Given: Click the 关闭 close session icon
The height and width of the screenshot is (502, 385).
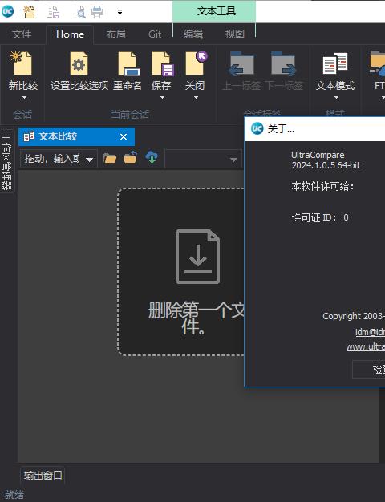Looking at the screenshot, I should 196,63.
